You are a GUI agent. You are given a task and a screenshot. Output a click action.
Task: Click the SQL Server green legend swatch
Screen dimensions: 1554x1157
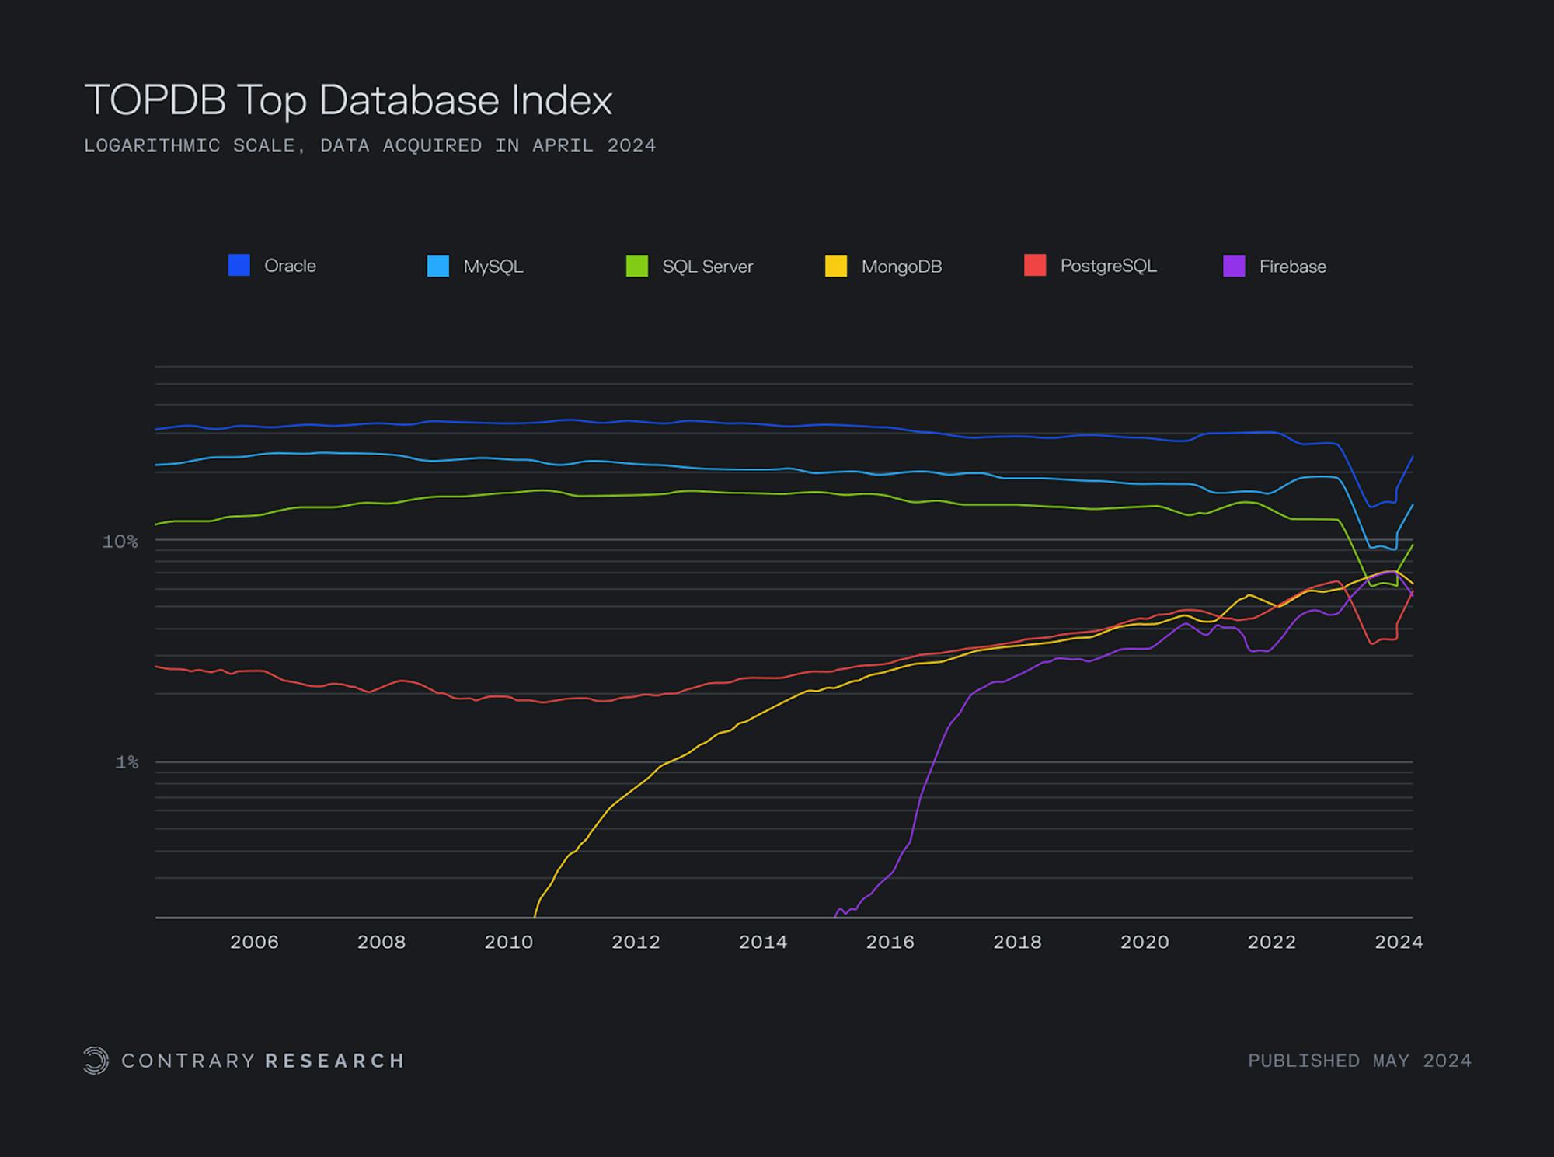click(637, 267)
